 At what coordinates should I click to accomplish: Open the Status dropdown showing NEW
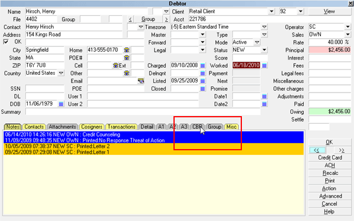tap(264, 50)
